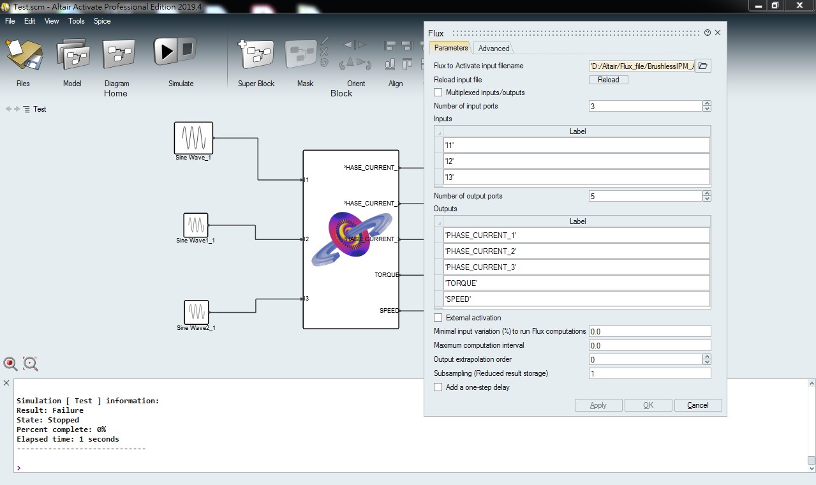The width and height of the screenshot is (816, 485).
Task: Select the Sine Wave_1 block
Action: (193, 138)
